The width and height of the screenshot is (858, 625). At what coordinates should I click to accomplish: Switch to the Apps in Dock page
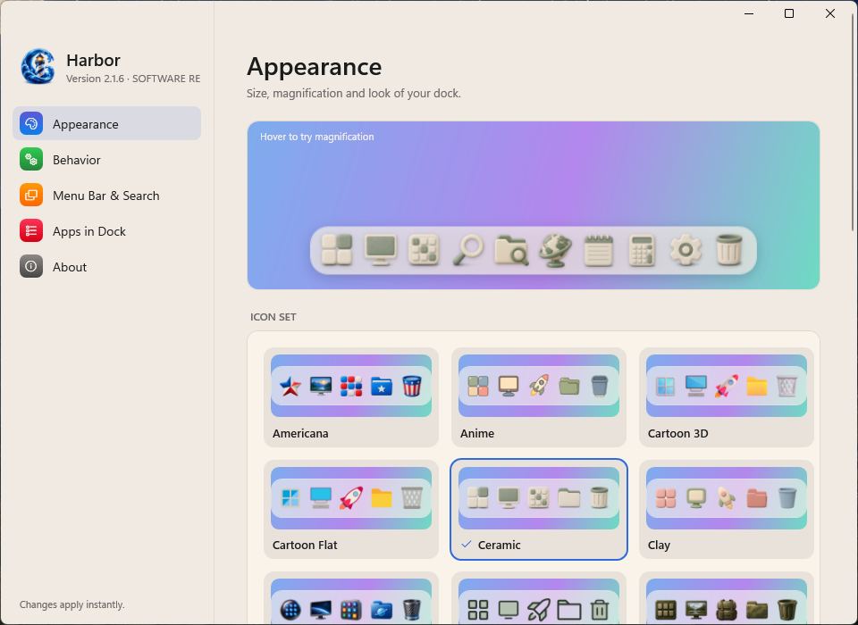(106, 231)
